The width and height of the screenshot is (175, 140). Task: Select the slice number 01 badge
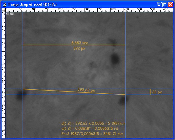tap(8, 14)
